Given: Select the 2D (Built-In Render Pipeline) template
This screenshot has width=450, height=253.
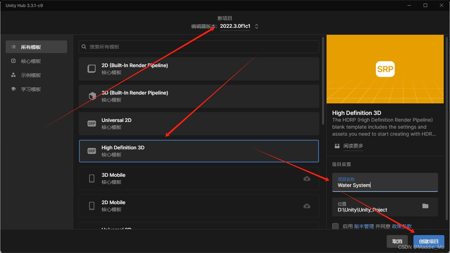Looking at the screenshot, I should coord(199,69).
